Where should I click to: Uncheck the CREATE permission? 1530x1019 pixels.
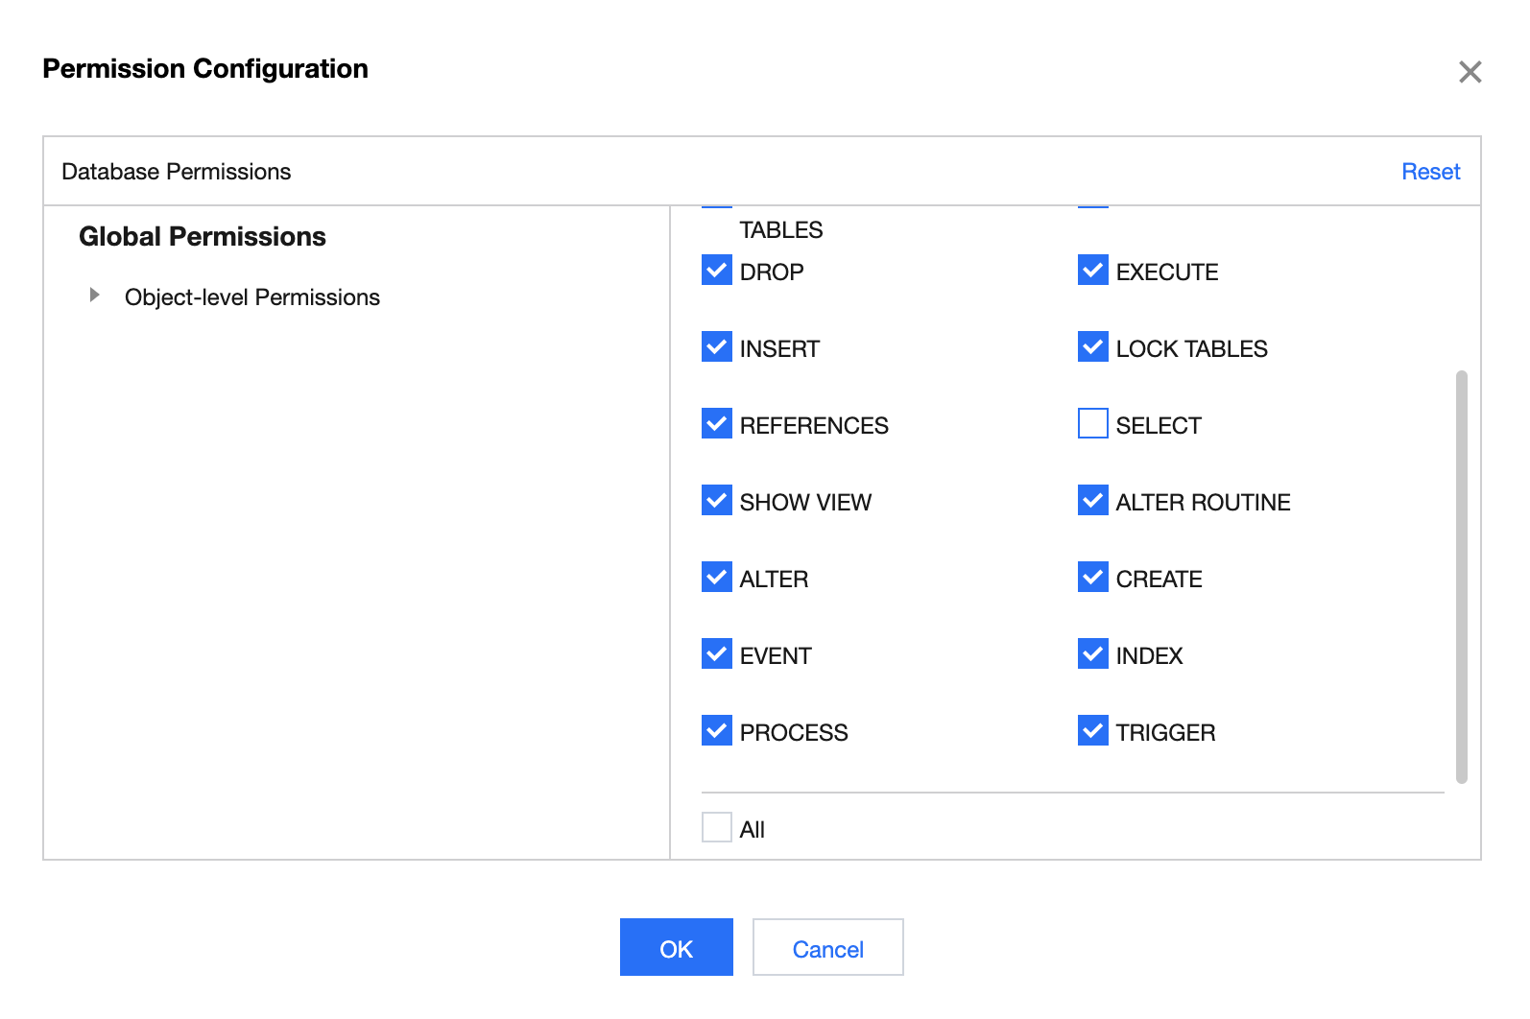1092,578
